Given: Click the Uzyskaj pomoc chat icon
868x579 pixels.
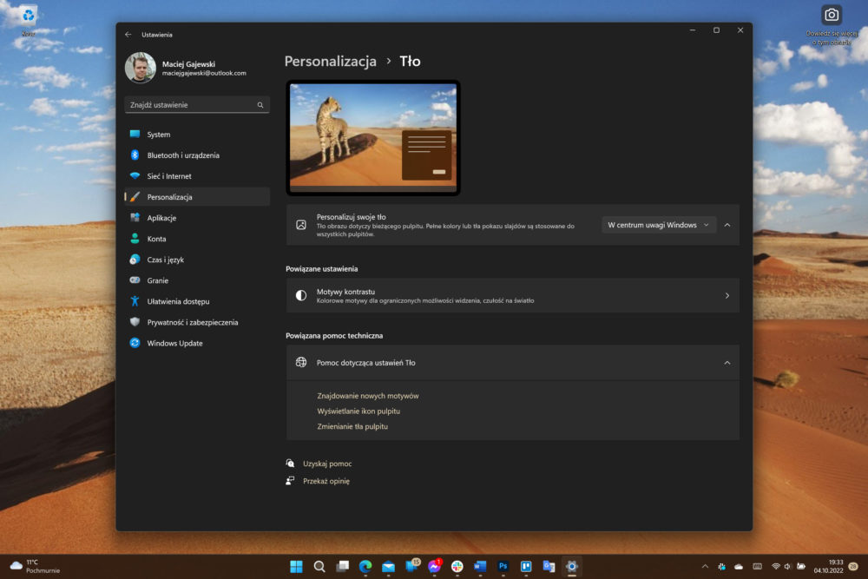Looking at the screenshot, I should coord(290,464).
